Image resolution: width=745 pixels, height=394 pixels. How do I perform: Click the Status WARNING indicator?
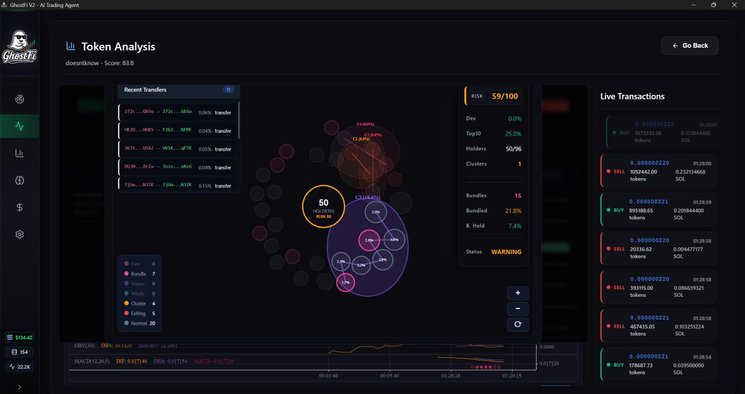click(494, 252)
